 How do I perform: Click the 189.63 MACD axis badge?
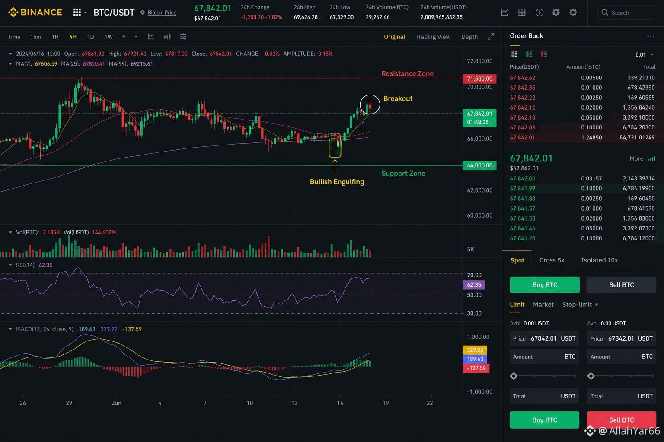[x=475, y=359]
